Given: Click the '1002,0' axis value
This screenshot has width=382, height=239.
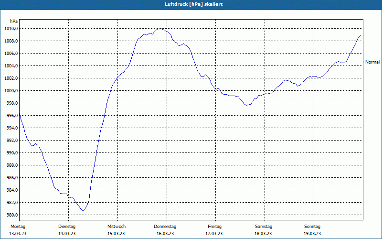Looking at the screenshot, I should click(11, 78).
